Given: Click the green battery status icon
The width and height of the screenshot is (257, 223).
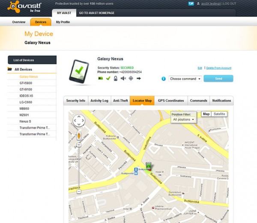Looking at the screenshot, I should pyautogui.click(x=101, y=78).
